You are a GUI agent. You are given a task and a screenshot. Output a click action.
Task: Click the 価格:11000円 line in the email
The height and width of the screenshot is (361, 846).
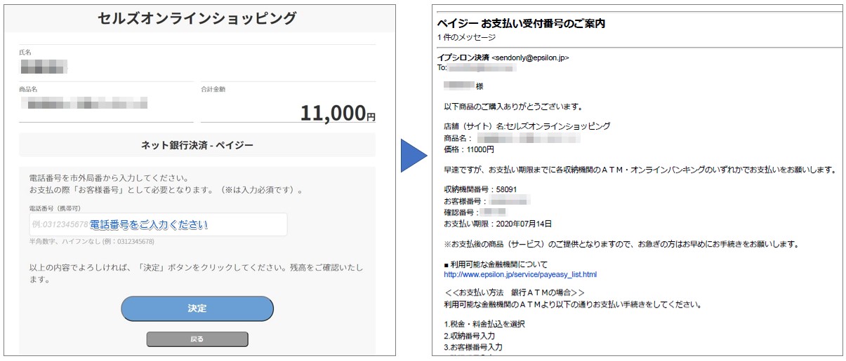click(x=469, y=149)
